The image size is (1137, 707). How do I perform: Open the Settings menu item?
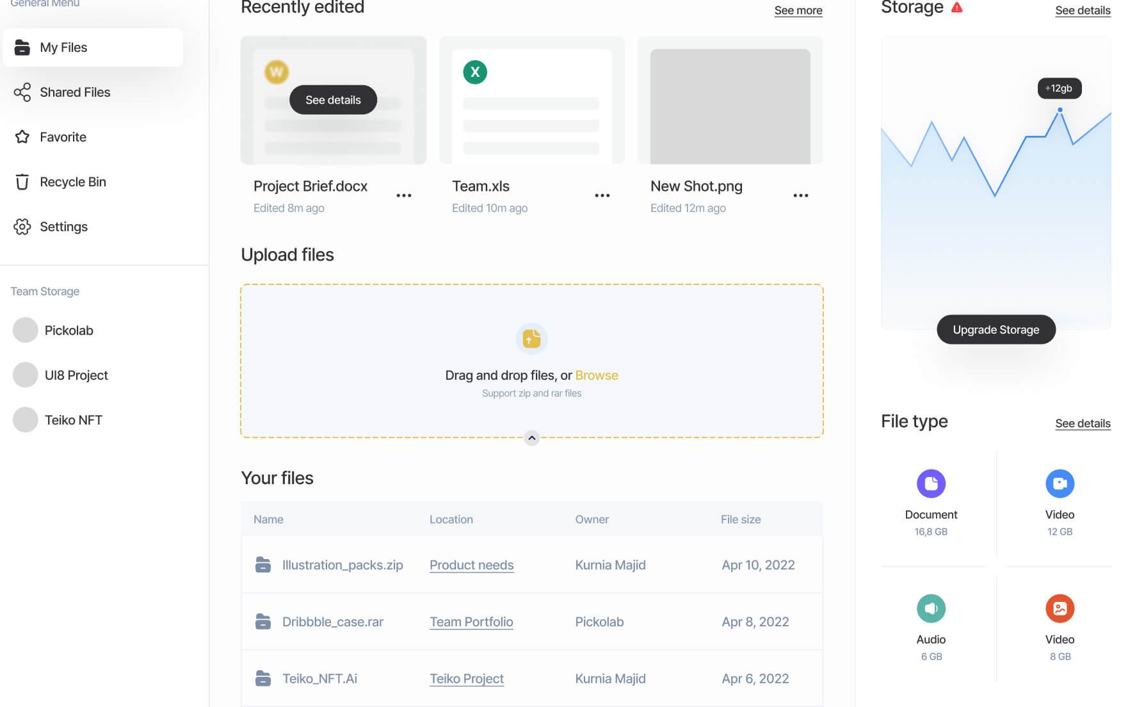[x=63, y=227]
